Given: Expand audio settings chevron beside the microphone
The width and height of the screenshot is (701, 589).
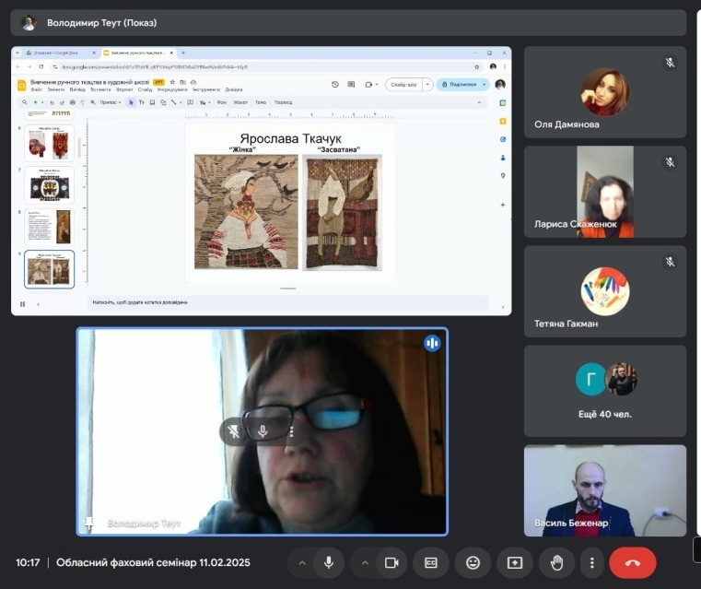Looking at the screenshot, I should tap(302, 562).
